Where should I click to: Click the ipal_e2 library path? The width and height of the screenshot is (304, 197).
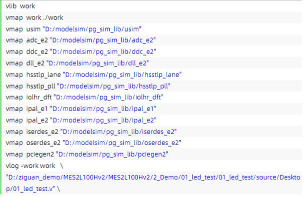point(103,120)
